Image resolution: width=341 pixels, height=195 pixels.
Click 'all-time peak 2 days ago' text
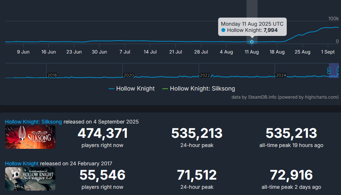[x=291, y=187]
